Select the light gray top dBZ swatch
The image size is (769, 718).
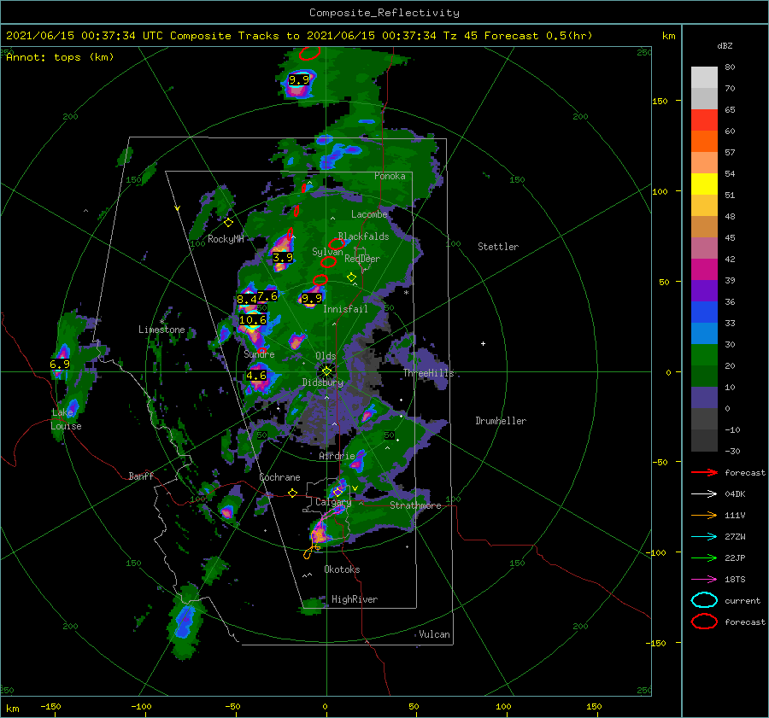(704, 77)
